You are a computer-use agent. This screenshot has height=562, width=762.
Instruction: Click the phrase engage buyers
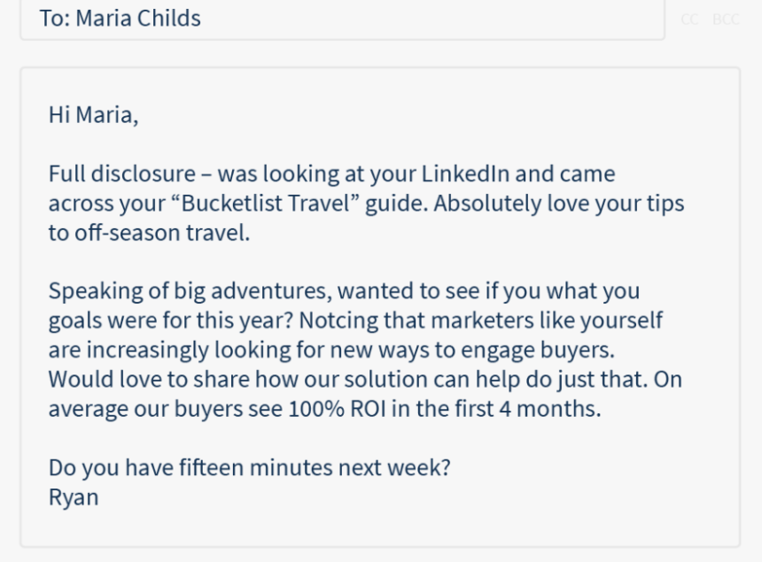(x=538, y=350)
